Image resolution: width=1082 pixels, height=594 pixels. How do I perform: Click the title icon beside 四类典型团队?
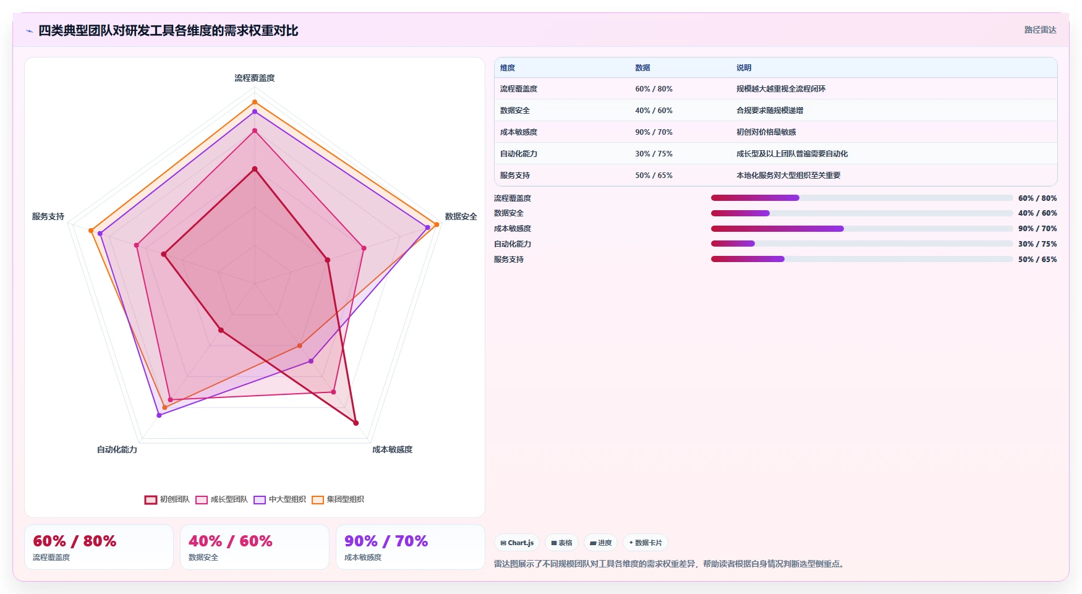coord(29,31)
